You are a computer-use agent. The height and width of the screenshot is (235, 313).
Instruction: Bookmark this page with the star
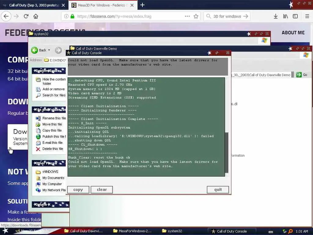(196, 17)
